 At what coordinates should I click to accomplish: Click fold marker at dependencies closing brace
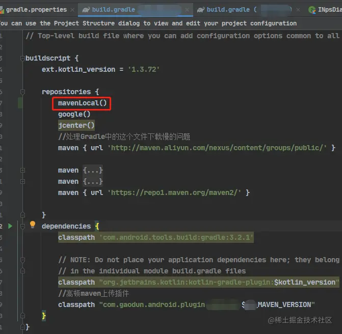[x=22, y=316]
